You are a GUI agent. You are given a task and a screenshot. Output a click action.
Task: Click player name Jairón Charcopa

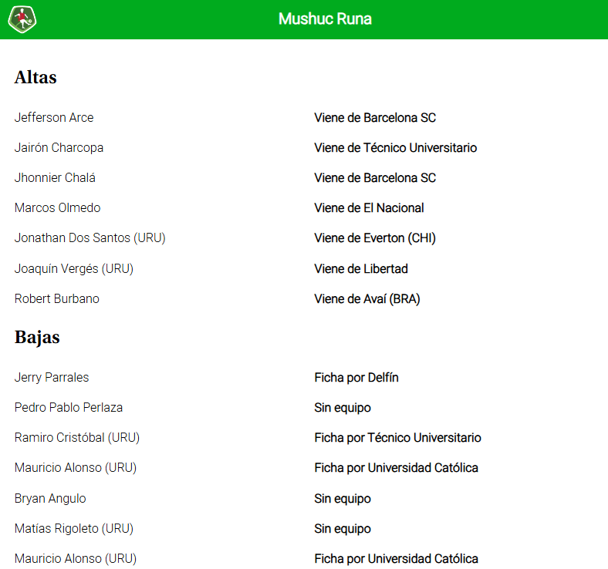[x=59, y=147]
